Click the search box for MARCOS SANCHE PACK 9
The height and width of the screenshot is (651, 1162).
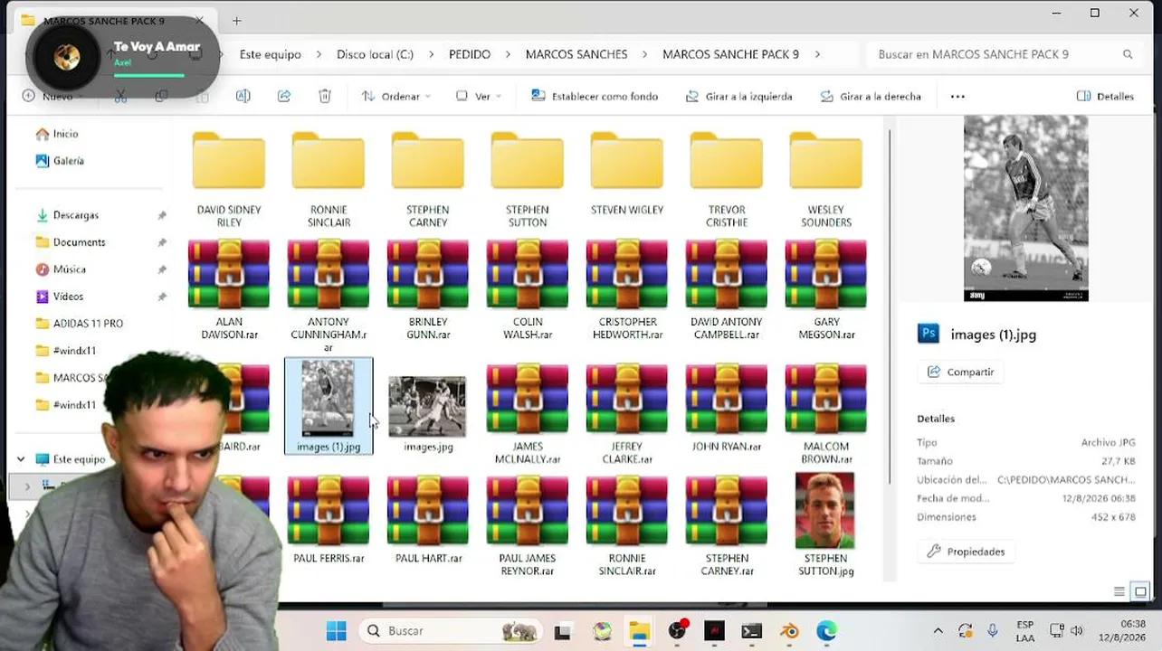coord(1003,54)
